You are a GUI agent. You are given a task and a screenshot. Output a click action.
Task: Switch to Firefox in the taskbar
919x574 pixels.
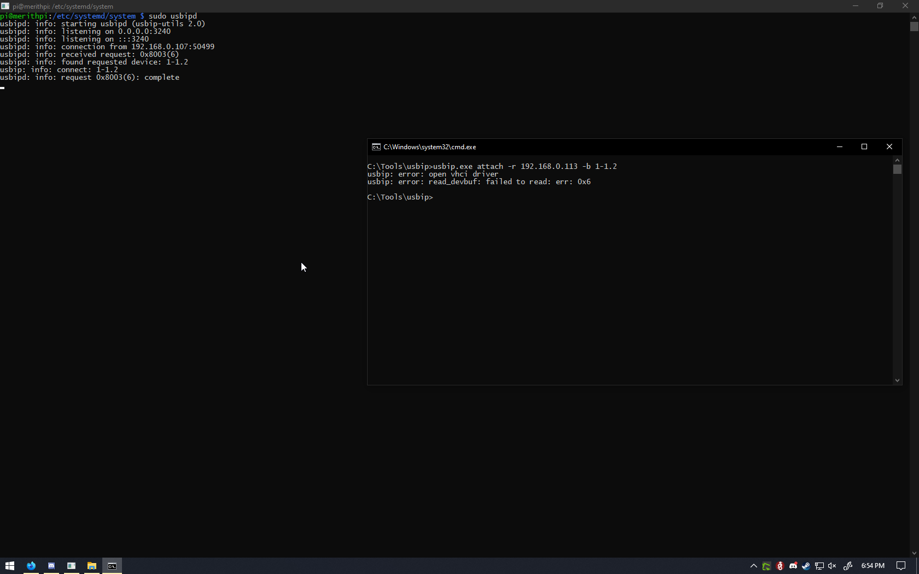tap(31, 566)
